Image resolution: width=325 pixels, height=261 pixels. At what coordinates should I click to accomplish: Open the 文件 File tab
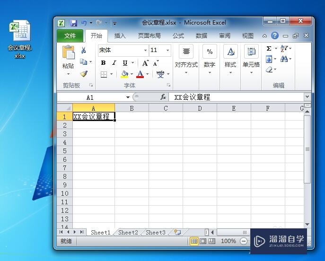tap(70, 36)
